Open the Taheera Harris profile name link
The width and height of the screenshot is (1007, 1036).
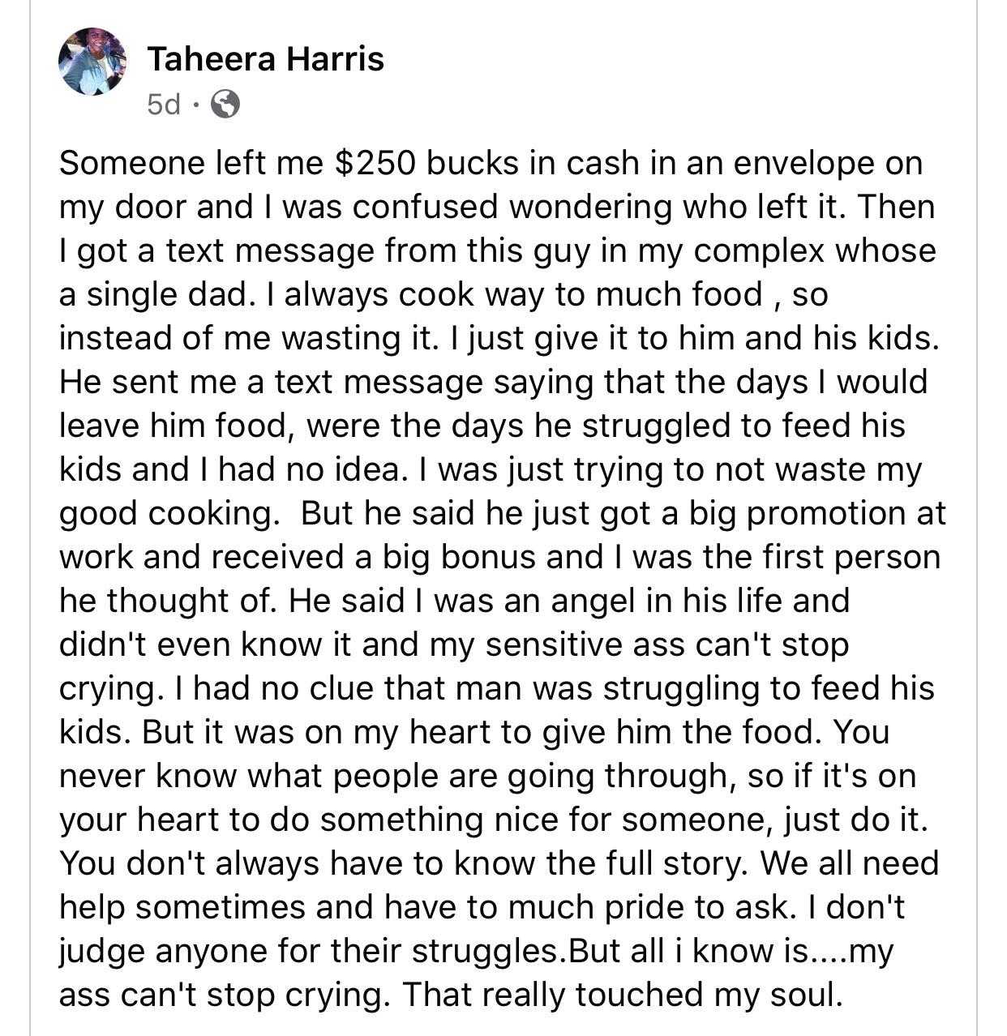[x=266, y=59]
